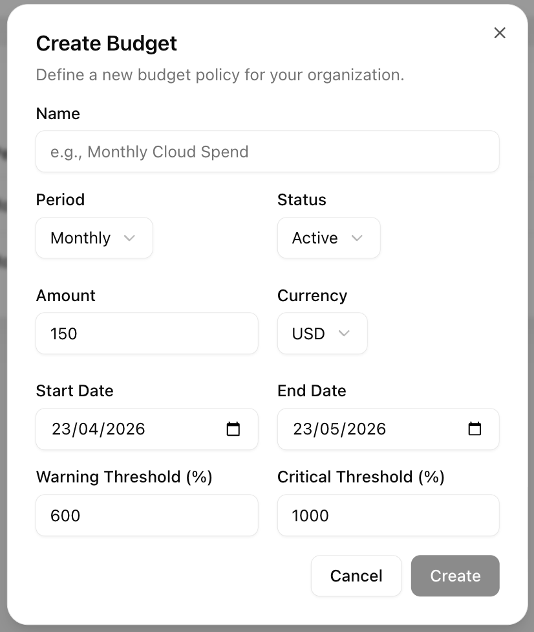Viewport: 534px width, 632px height.
Task: Select the calendar icon next to 23/05/2026
Action: click(475, 429)
